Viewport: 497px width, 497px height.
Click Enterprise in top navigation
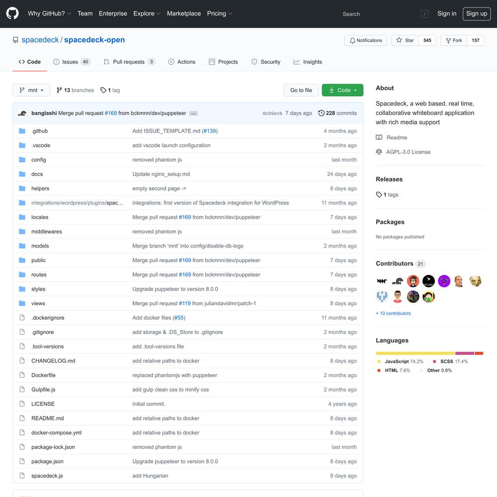coord(113,13)
